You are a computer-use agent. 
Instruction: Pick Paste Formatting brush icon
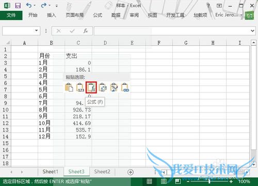coord(114,87)
